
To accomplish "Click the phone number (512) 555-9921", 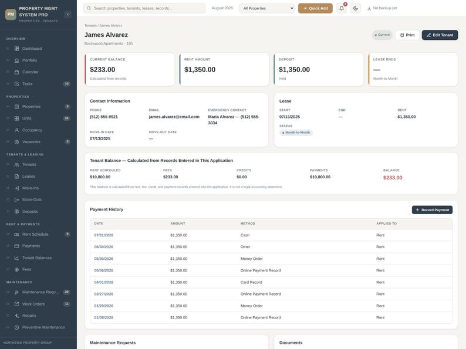I will click(x=104, y=117).
